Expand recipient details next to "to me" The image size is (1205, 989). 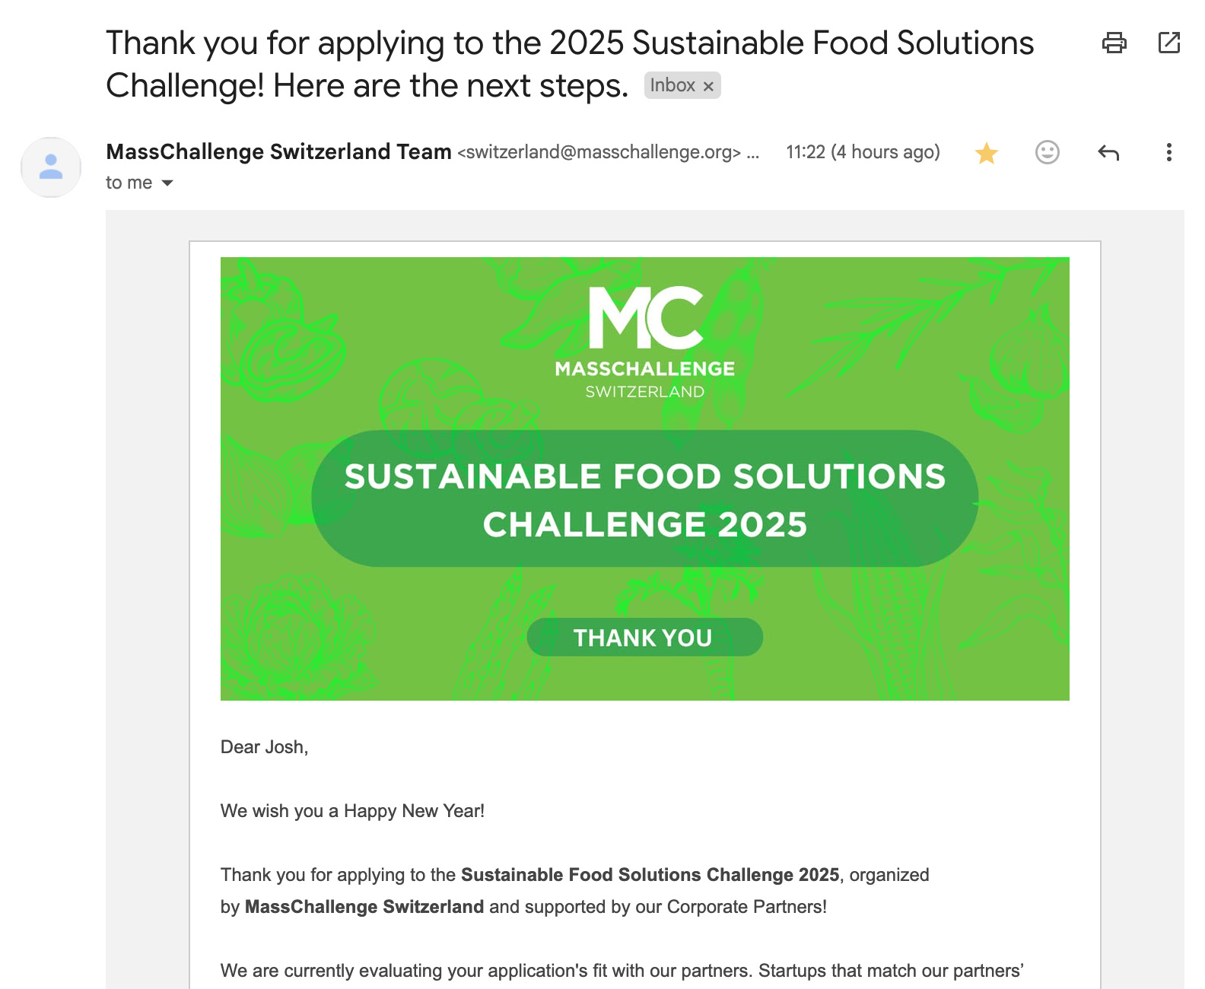coord(167,183)
